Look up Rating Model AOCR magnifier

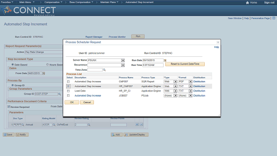(54, 125)
